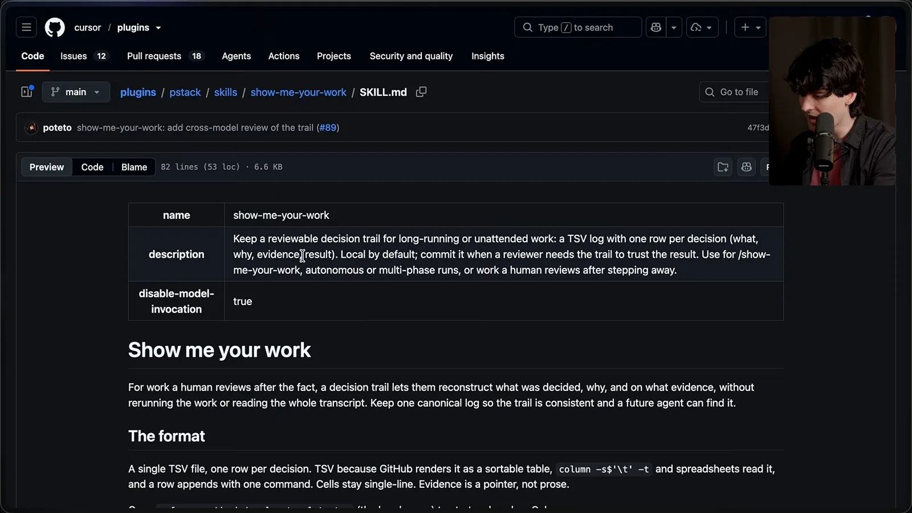
Task: Go to the skills breadcrumb folder
Action: click(x=226, y=92)
